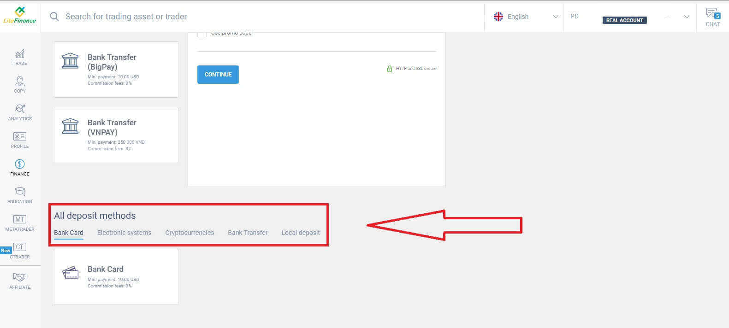Click the LiteFinance logo

click(x=19, y=16)
